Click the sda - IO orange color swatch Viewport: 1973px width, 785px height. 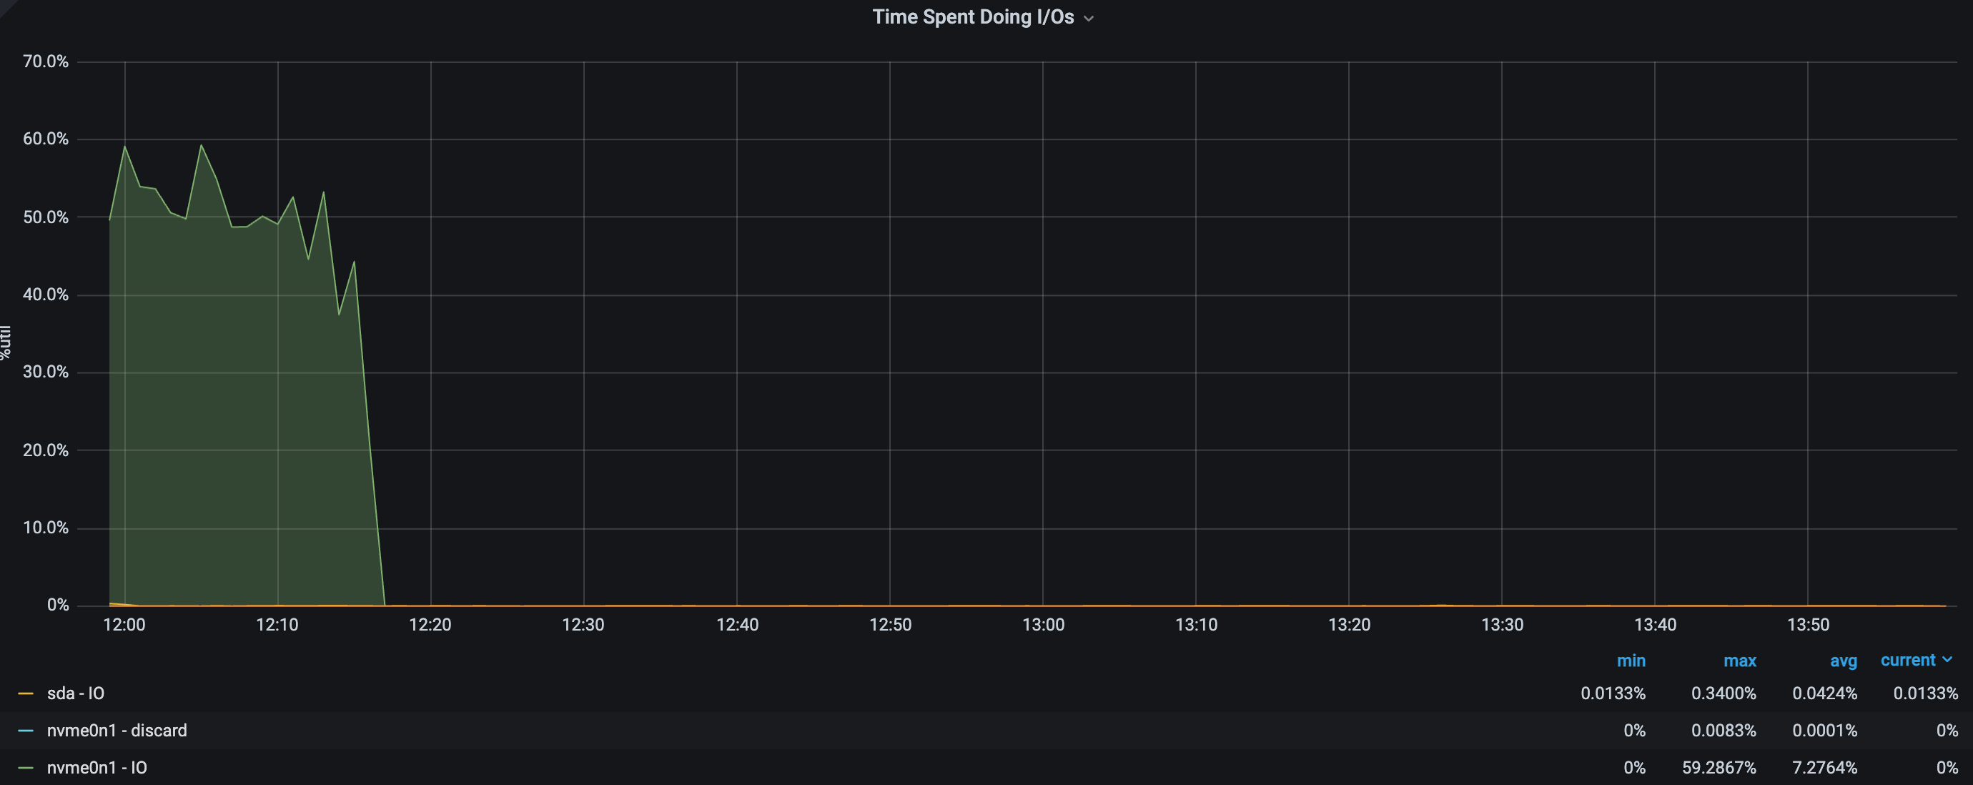25,694
